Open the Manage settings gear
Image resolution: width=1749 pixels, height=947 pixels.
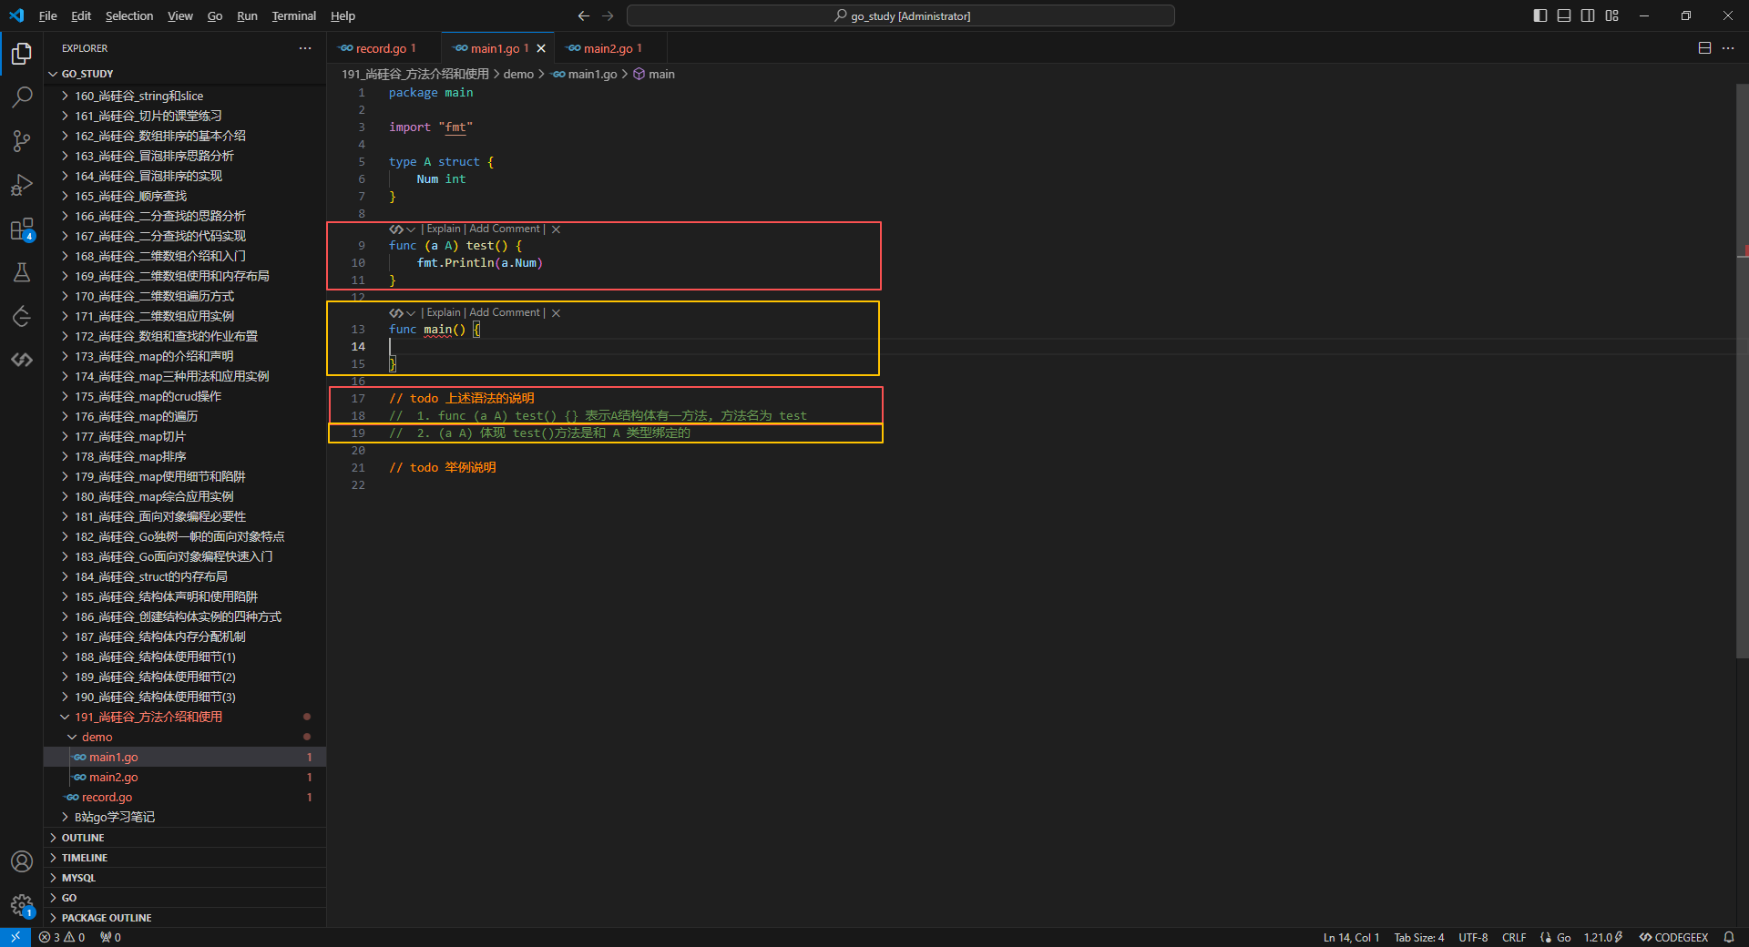pos(22,905)
